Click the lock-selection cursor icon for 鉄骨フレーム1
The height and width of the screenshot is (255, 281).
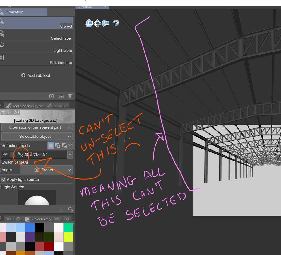[20, 154]
